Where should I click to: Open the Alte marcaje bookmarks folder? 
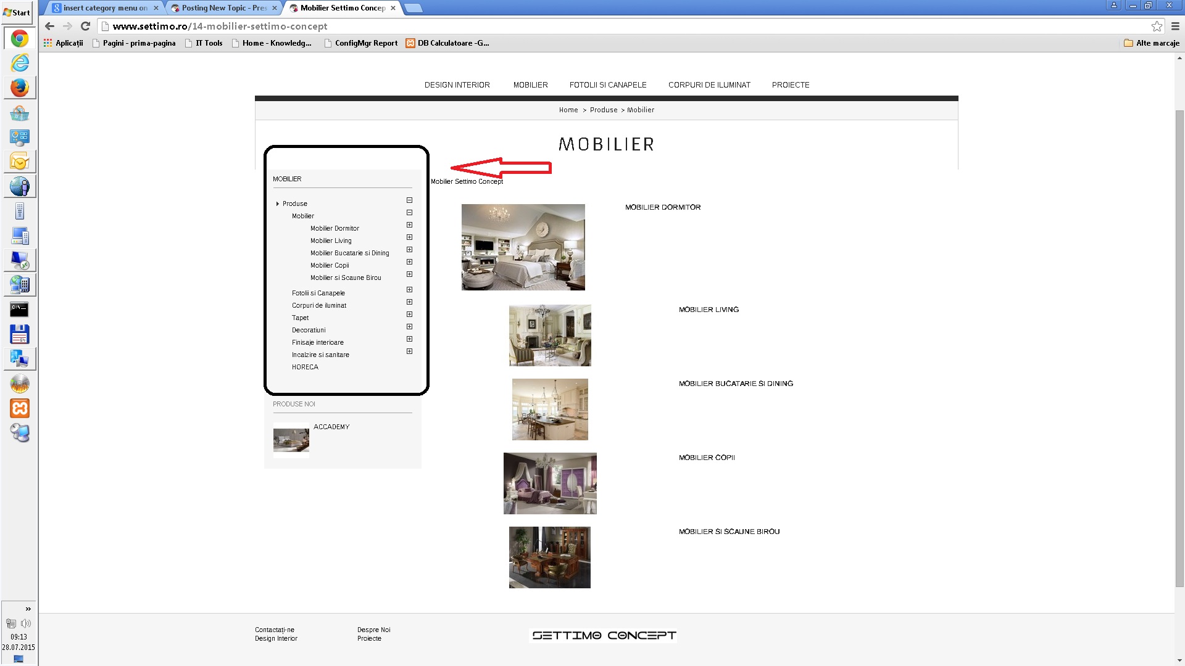point(1151,43)
